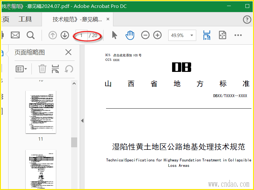The height and width of the screenshot is (190, 254).
Task: Click the / 20 total pages label
Action: [93, 35]
